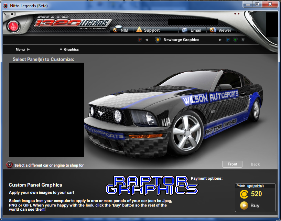281x221 pixels.
Task: Show the Front view of the car
Action: 232,164
